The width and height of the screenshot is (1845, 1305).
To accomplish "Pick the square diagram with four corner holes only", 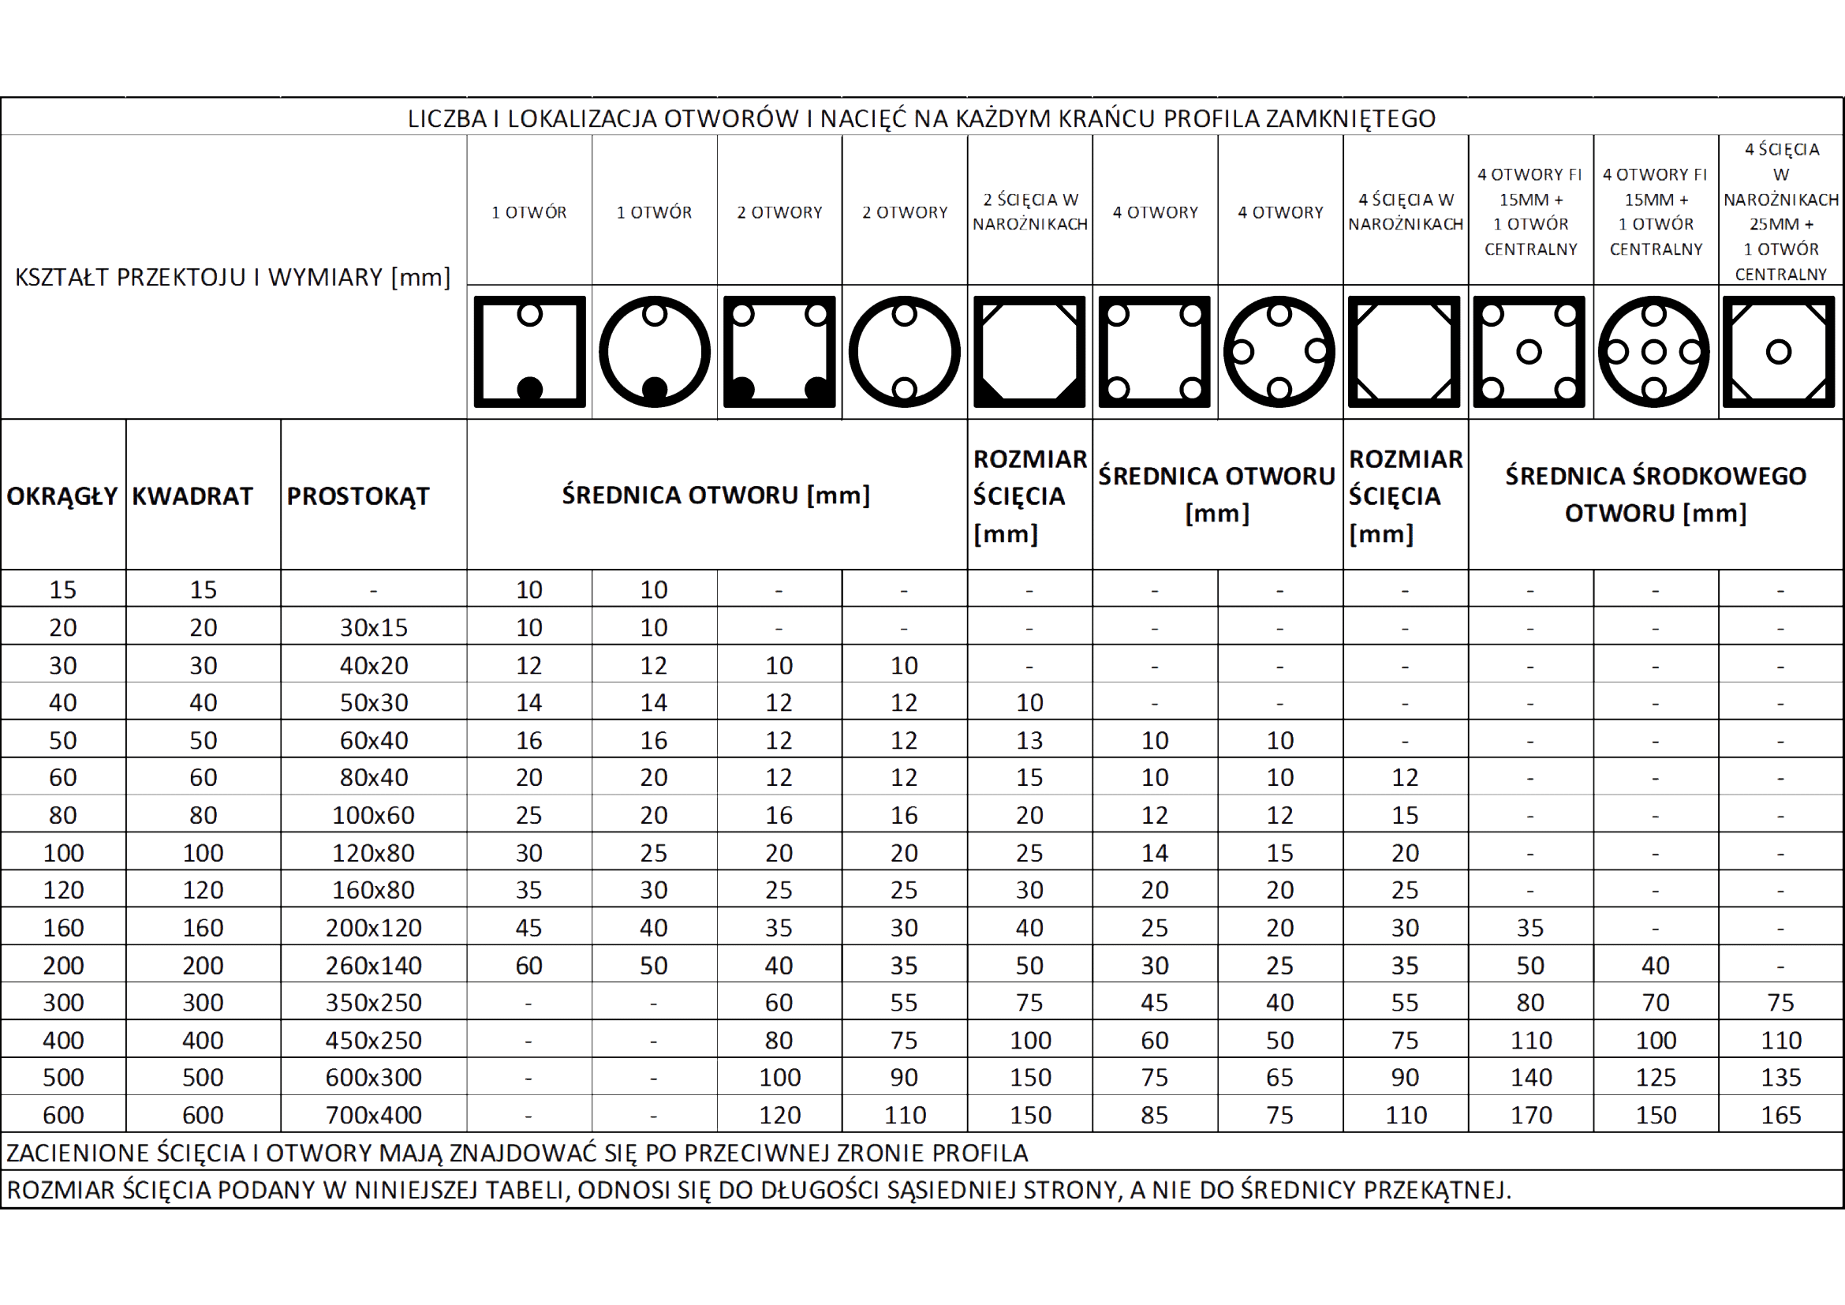I will tap(1154, 351).
